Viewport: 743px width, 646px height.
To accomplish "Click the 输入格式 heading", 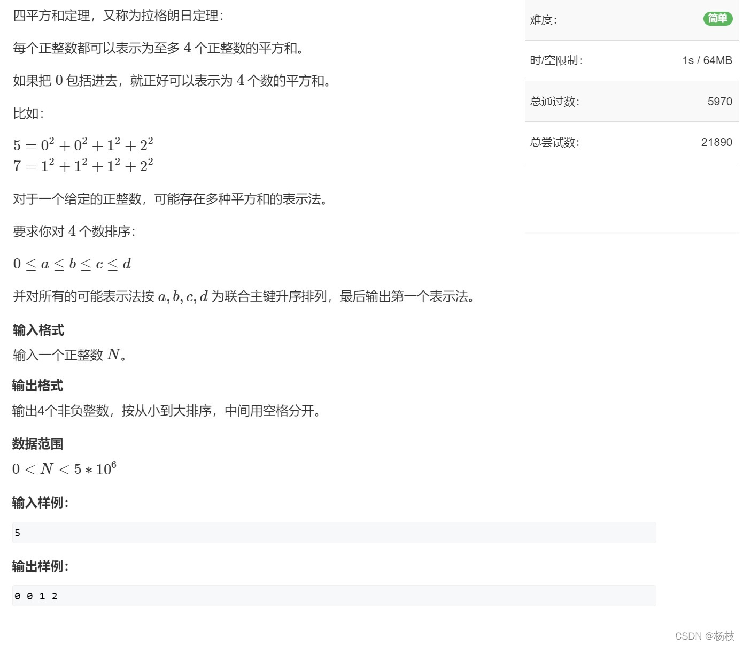I will 38,330.
